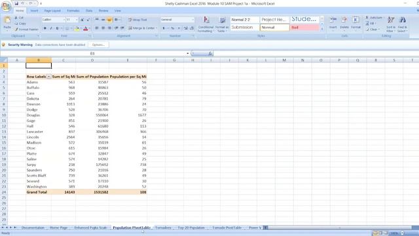Open the text orientation options
419x236 pixels.
117,20
